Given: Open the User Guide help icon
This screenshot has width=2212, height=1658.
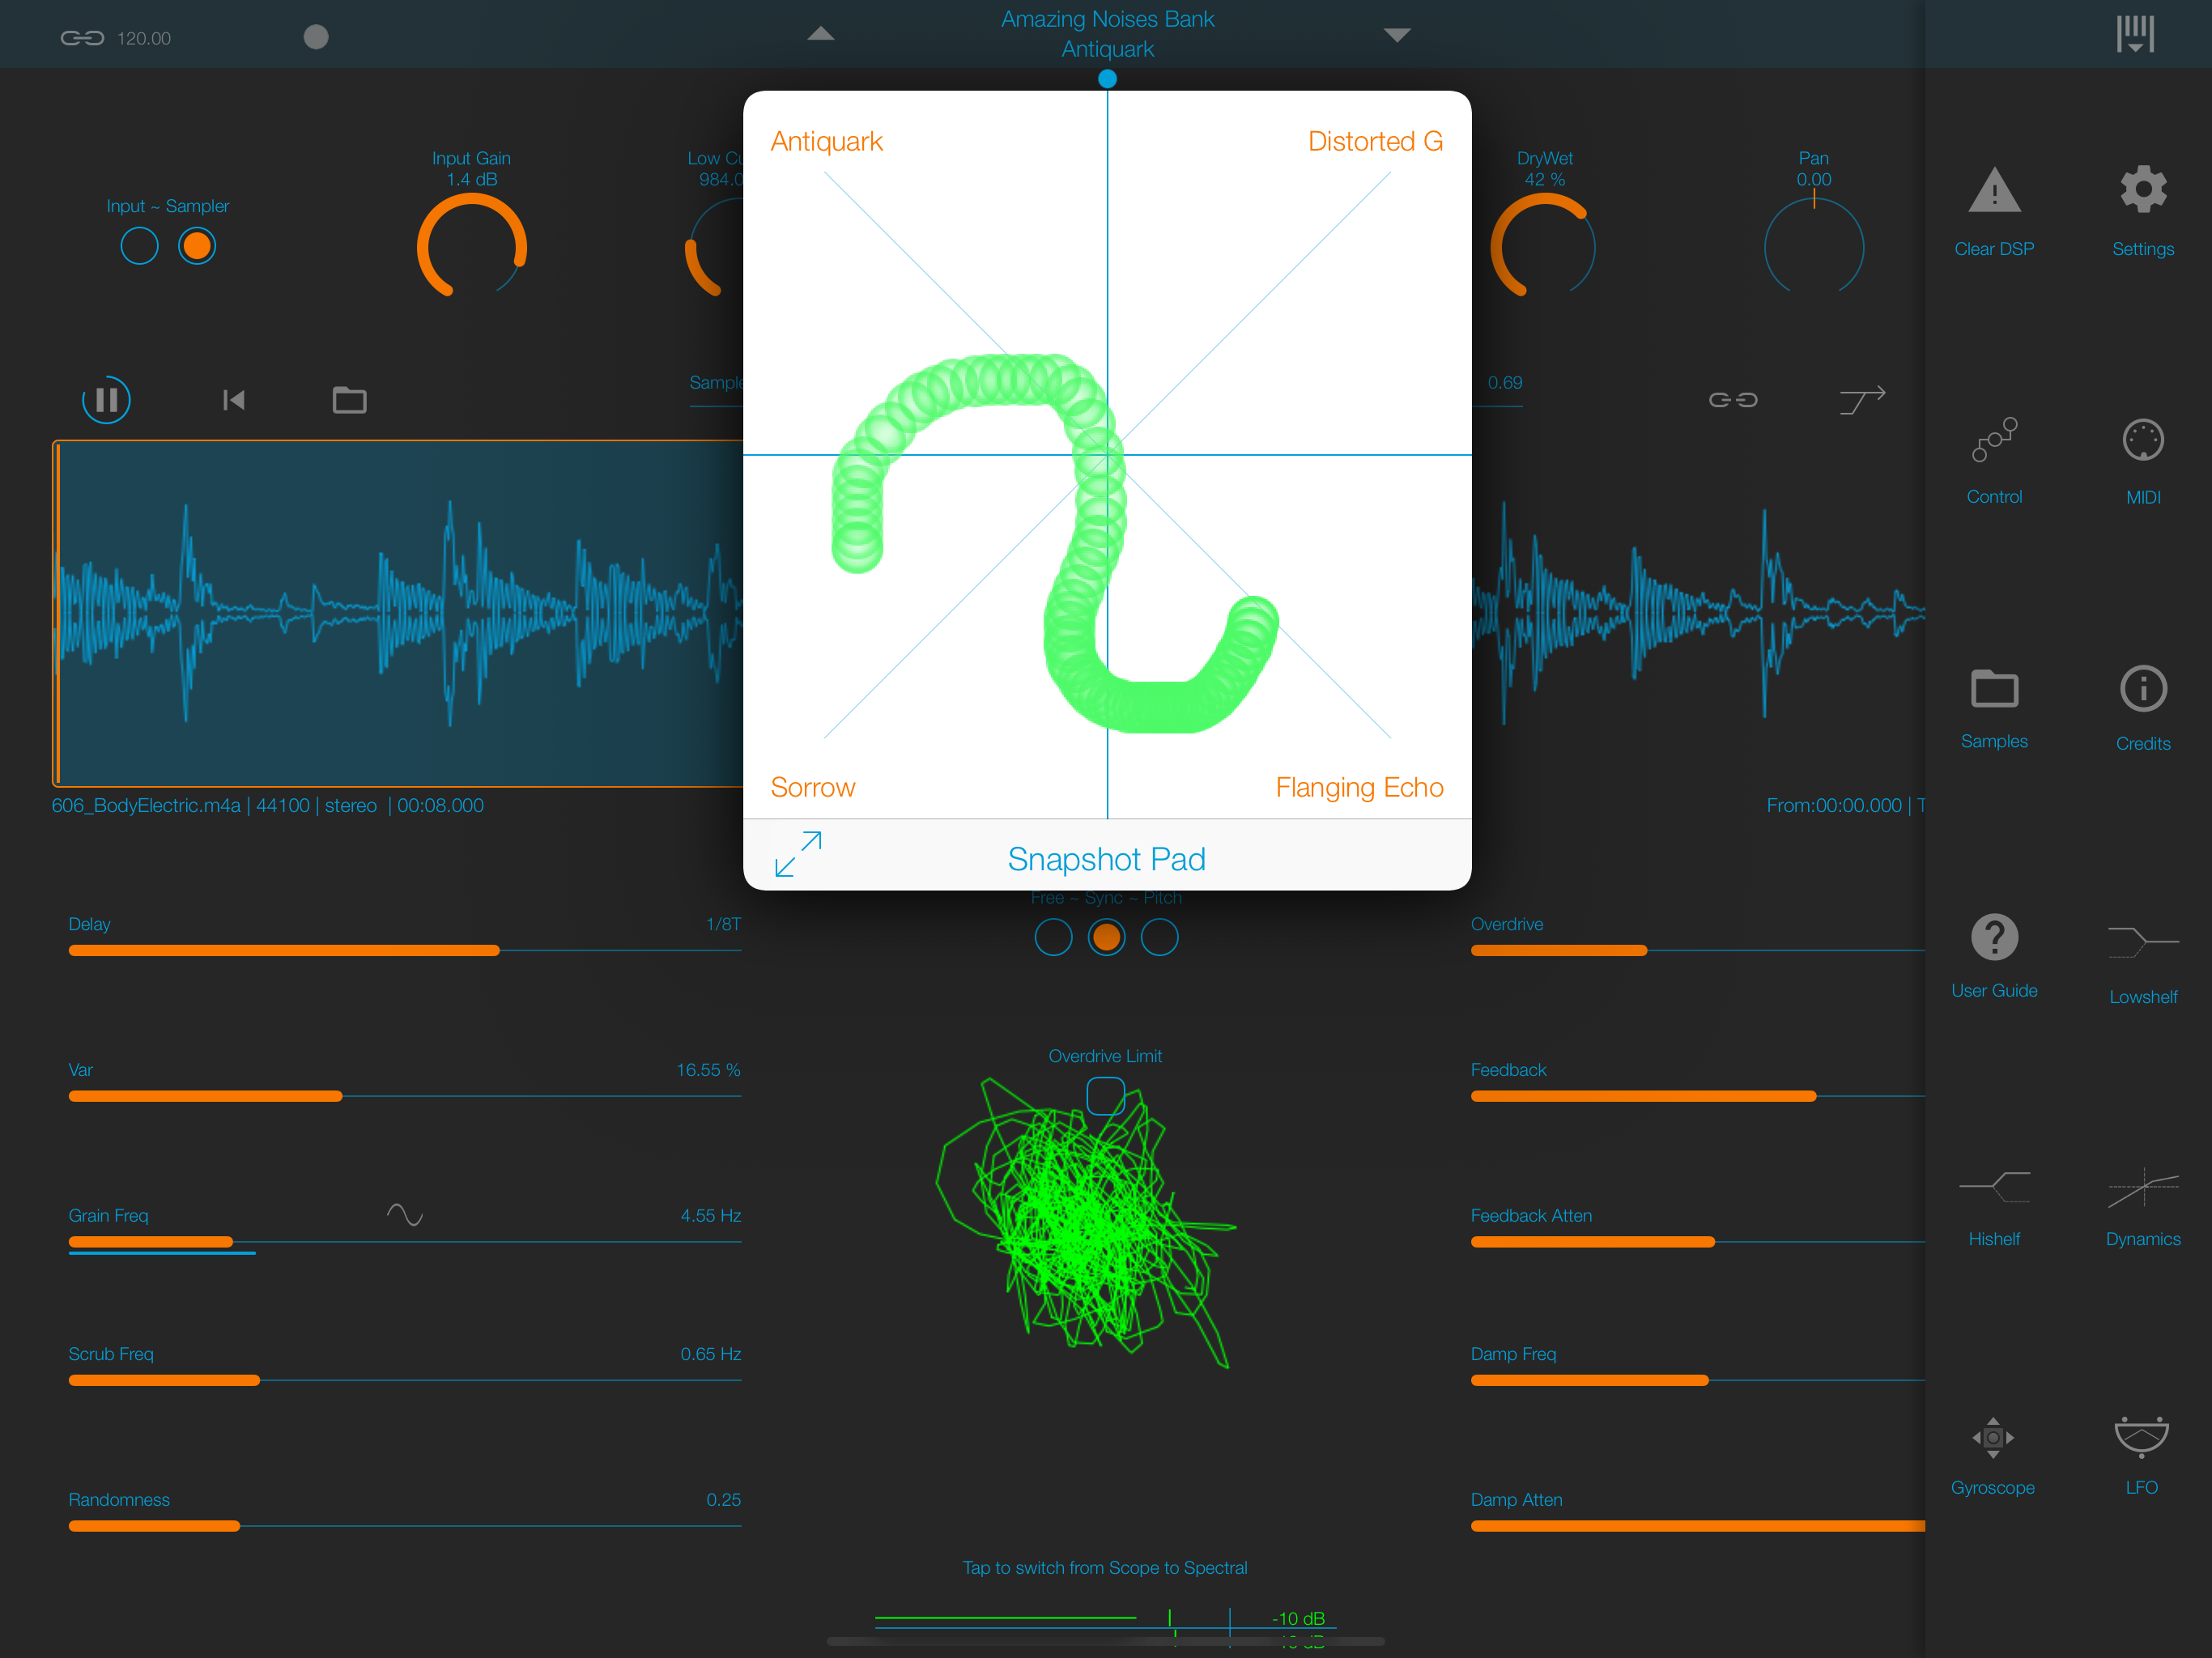Looking at the screenshot, I should click(x=1994, y=937).
